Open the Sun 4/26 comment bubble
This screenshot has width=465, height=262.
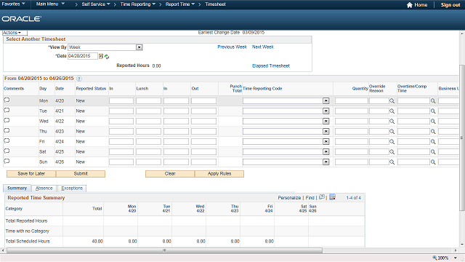7,161
